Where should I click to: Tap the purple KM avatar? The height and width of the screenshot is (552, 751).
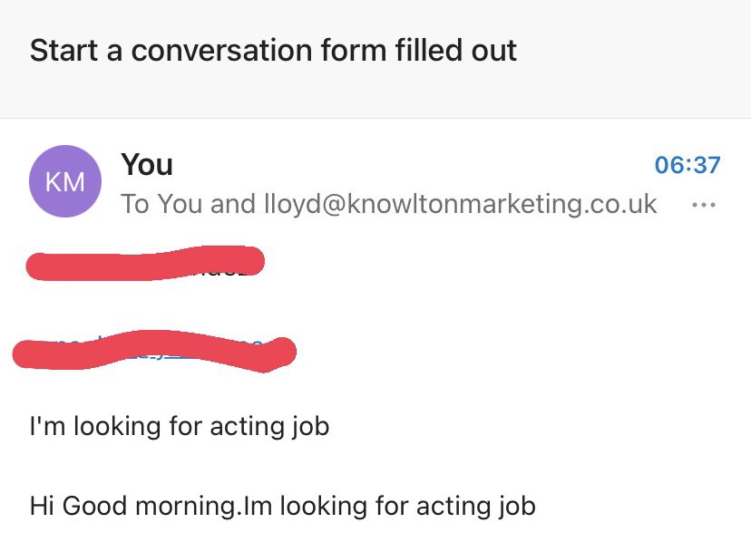coord(65,181)
